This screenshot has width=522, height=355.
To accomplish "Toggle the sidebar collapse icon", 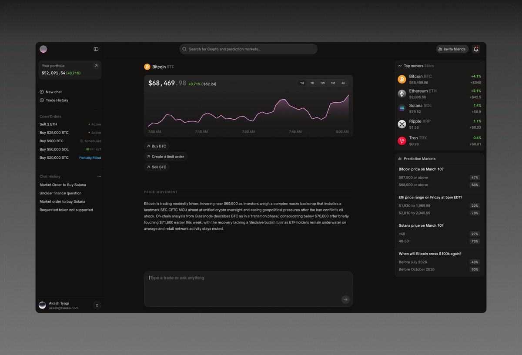I will tap(96, 49).
